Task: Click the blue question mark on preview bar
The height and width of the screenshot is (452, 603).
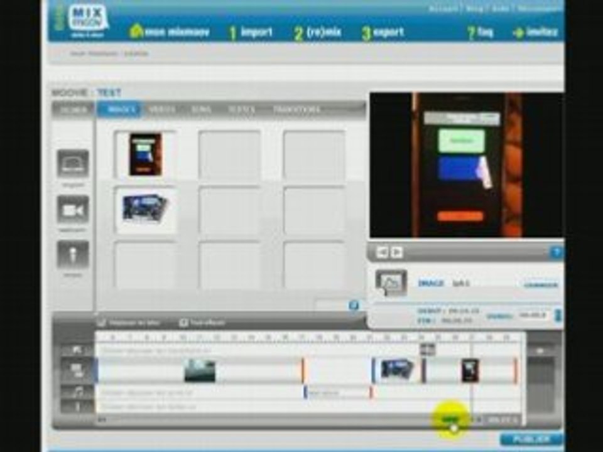Action: pyautogui.click(x=556, y=252)
